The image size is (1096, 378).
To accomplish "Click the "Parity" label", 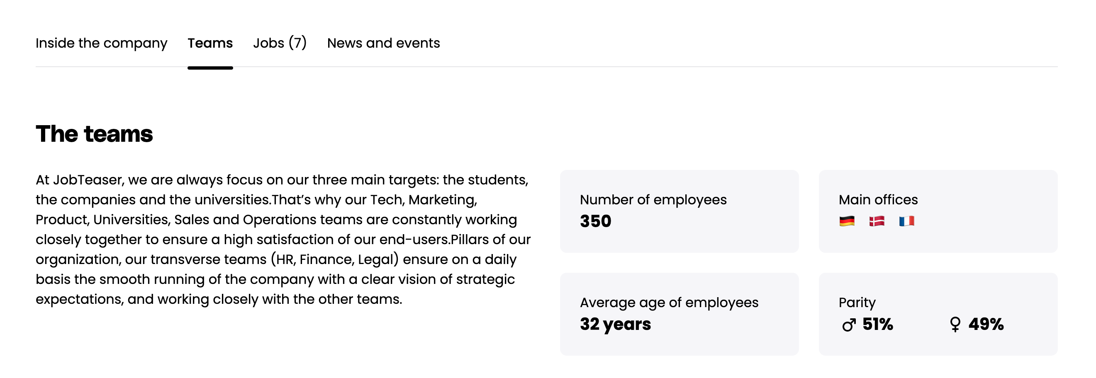I will [857, 303].
